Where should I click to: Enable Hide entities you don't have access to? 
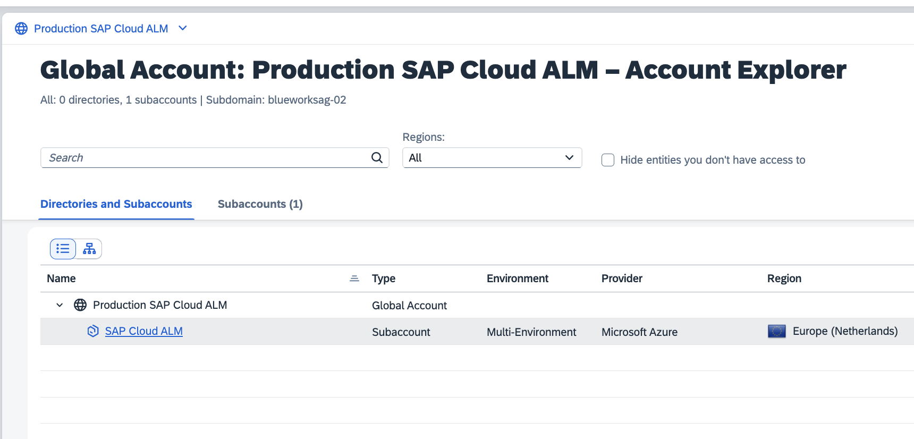608,160
